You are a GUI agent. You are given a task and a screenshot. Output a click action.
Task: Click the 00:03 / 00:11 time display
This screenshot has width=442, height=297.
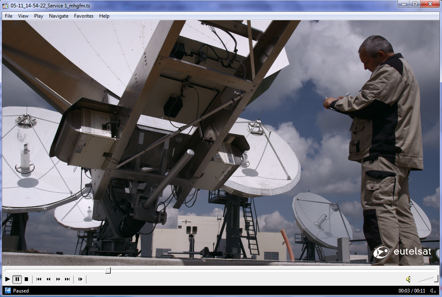point(412,291)
